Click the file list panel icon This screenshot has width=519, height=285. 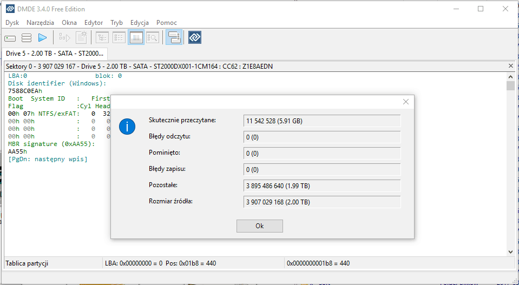coord(119,38)
